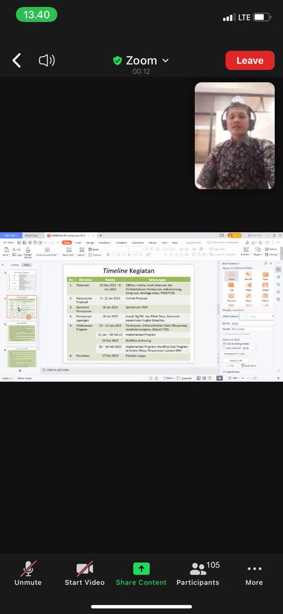283x614 pixels.
Task: Open the Insert ribbon tab
Action: point(78,243)
